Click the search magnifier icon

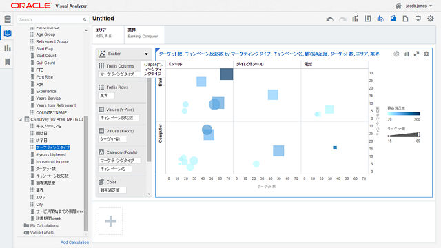[x=85, y=19]
